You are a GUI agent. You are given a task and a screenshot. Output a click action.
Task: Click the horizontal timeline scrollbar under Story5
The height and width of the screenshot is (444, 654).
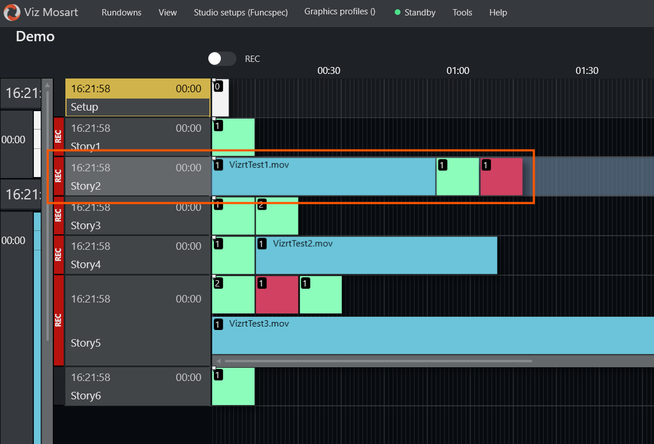coord(377,361)
